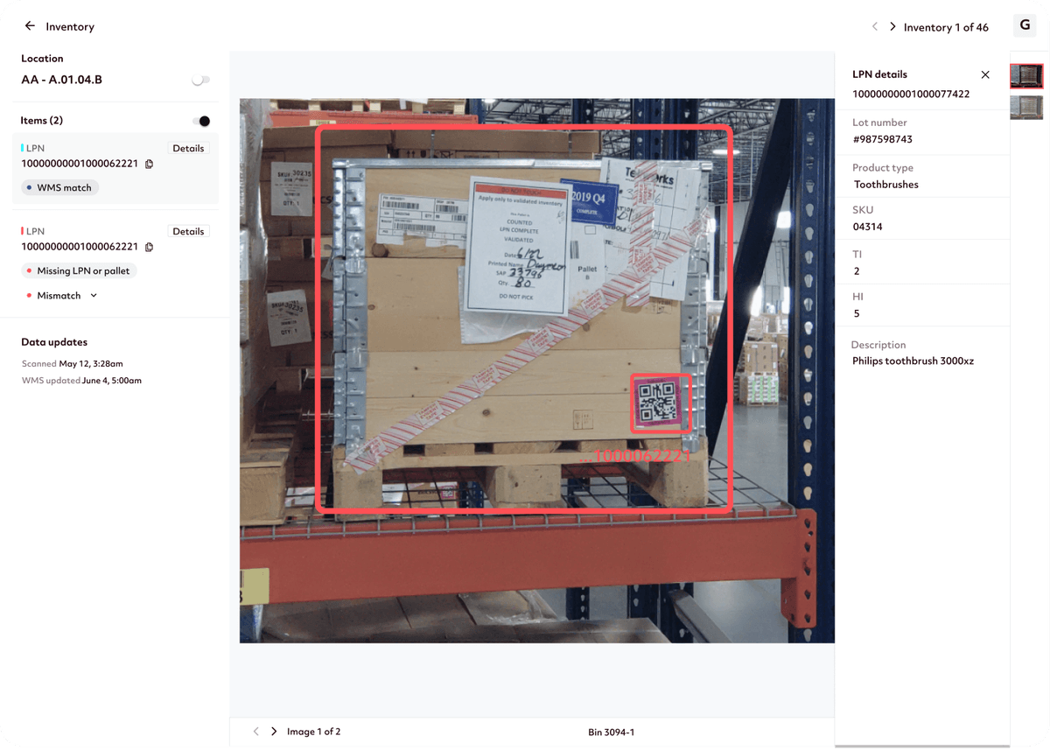Select the first image thumbnail
1050x750 pixels.
[x=1026, y=76]
